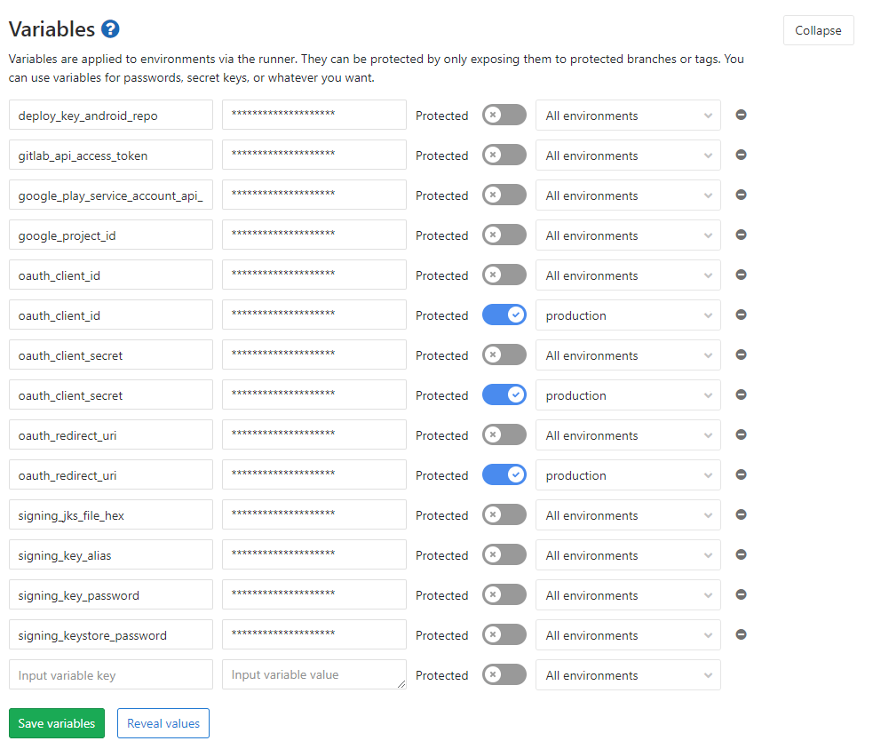Edit the gitlab_api_access_token key field
873x749 pixels.
tap(111, 155)
